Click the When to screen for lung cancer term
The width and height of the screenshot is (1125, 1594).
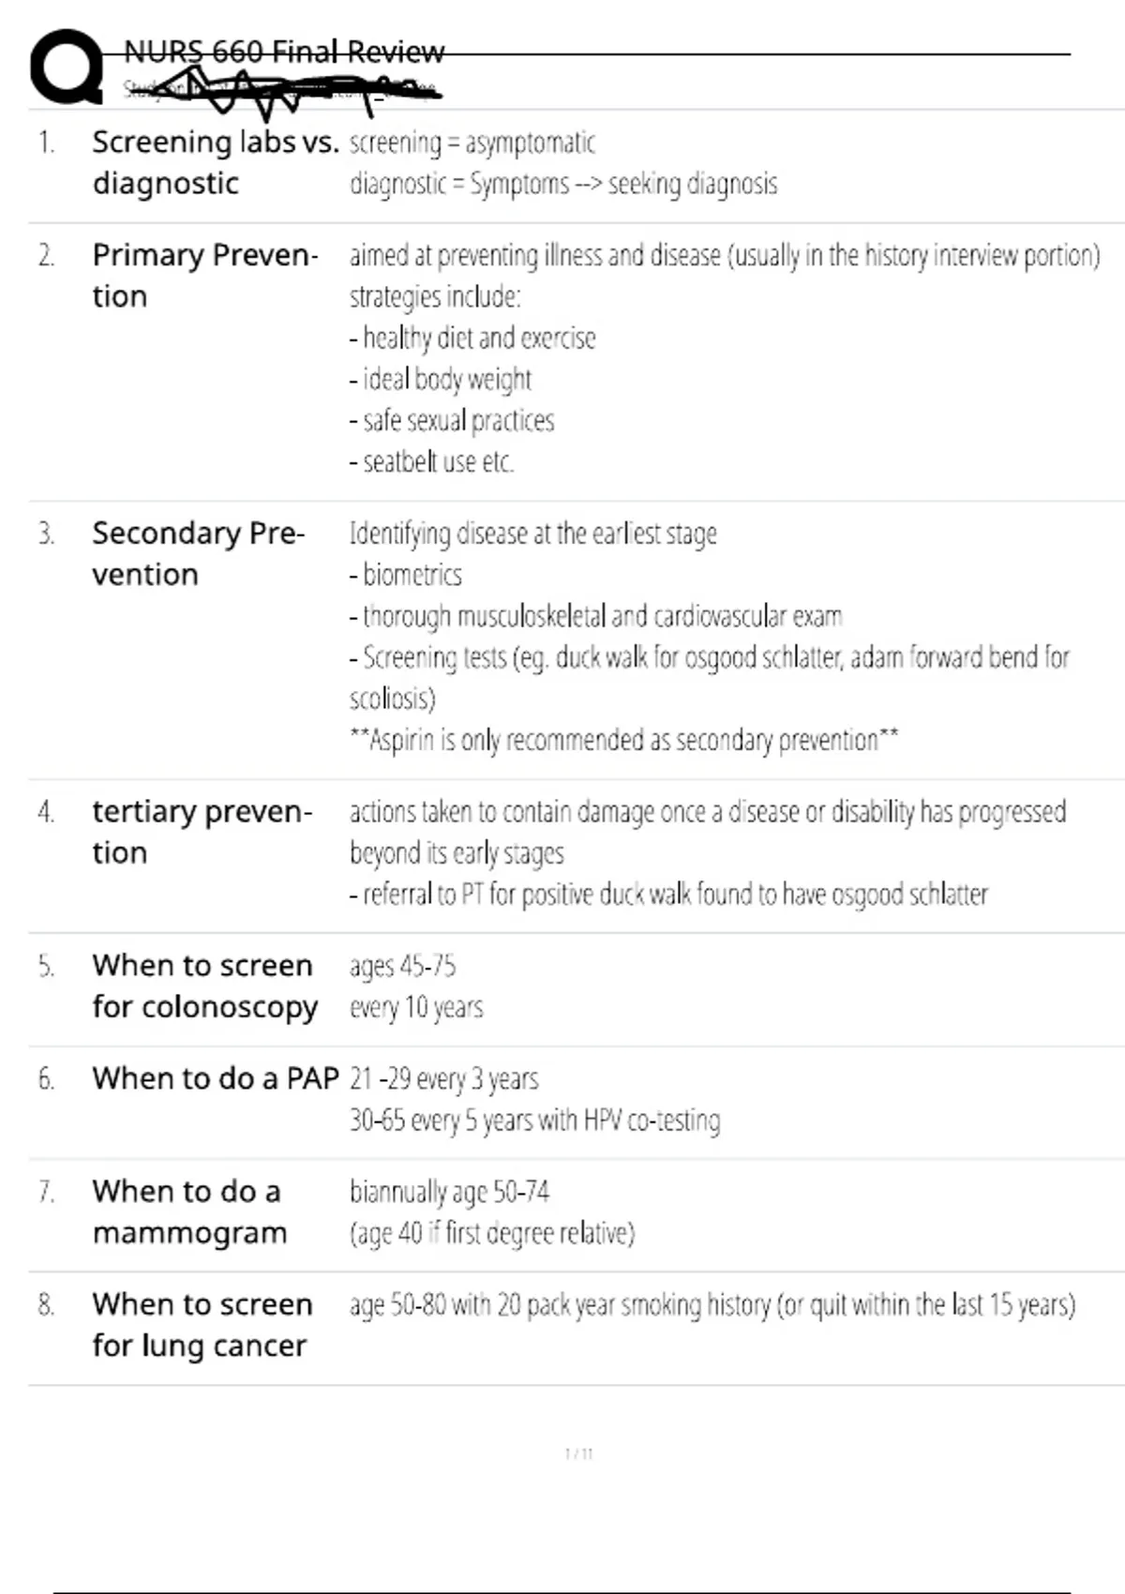202,1324
